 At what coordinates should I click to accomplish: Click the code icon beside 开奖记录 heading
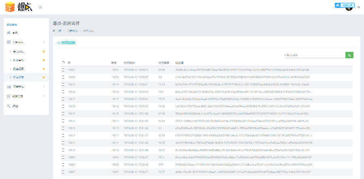pos(59,43)
